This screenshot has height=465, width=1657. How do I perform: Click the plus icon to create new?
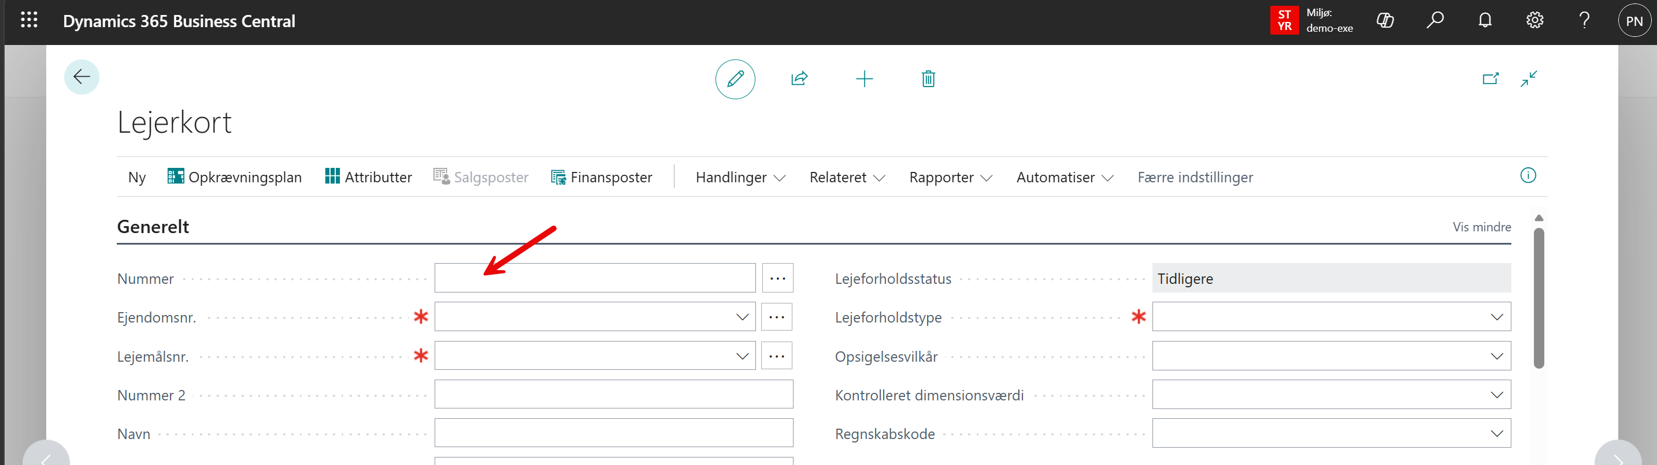pyautogui.click(x=864, y=79)
